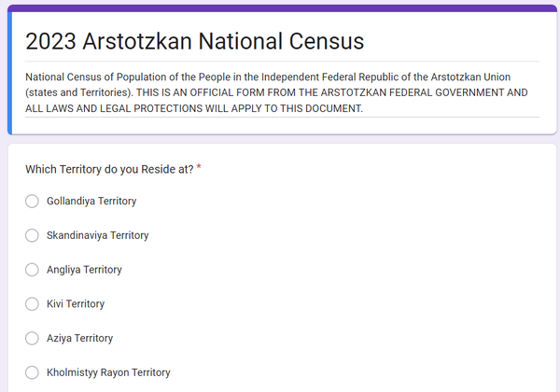Screen dimensions: 560x392
Task: Choose the Skandinaviya Territory radio option
Action: (32, 235)
